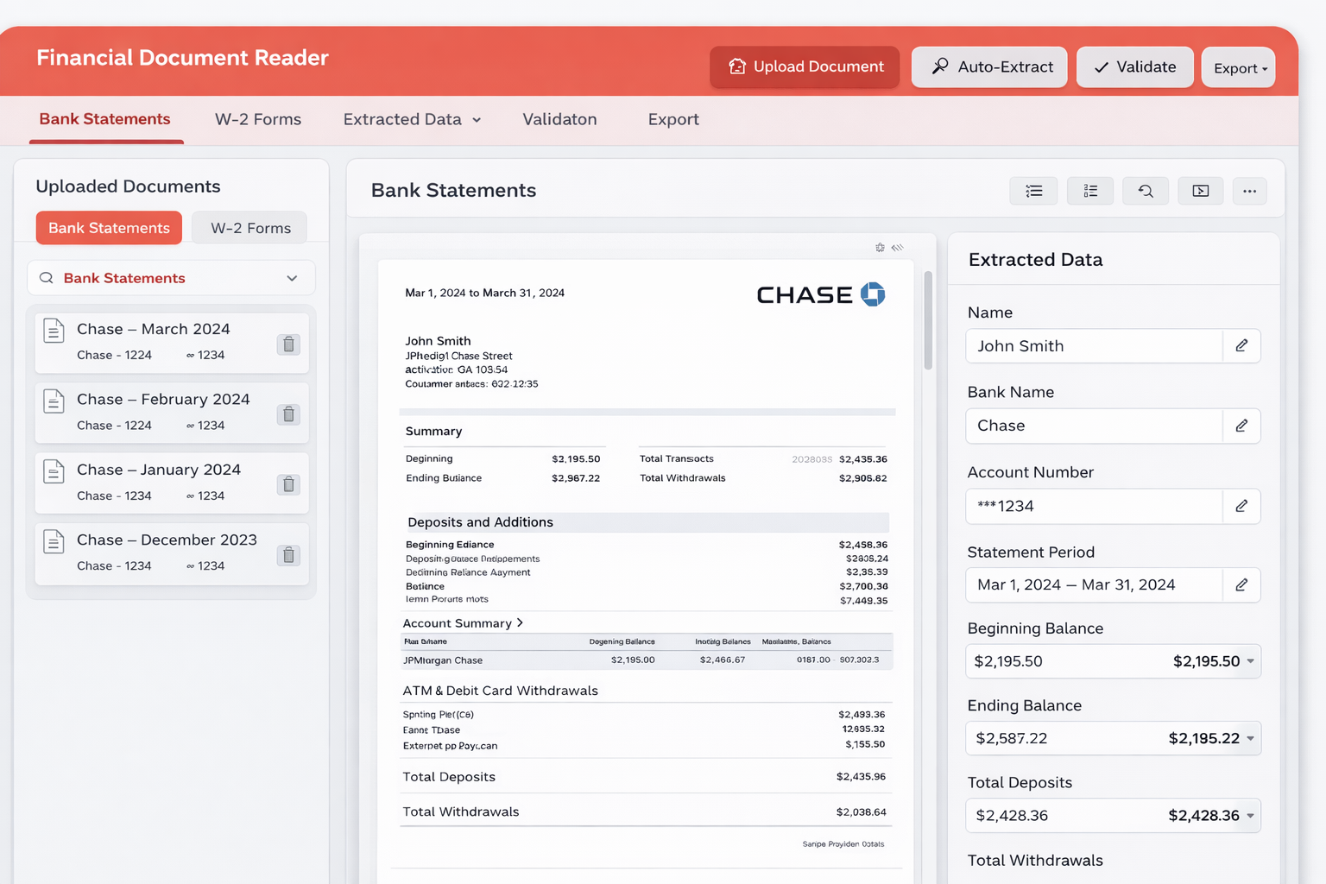The width and height of the screenshot is (1326, 884).
Task: Open the W-2 Forms main tab
Action: coord(258,119)
